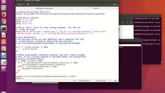Click the 'See /usr/share/doc/bash-doc/examples' comment line
The width and height of the screenshot is (165, 93).
coord(48,43)
